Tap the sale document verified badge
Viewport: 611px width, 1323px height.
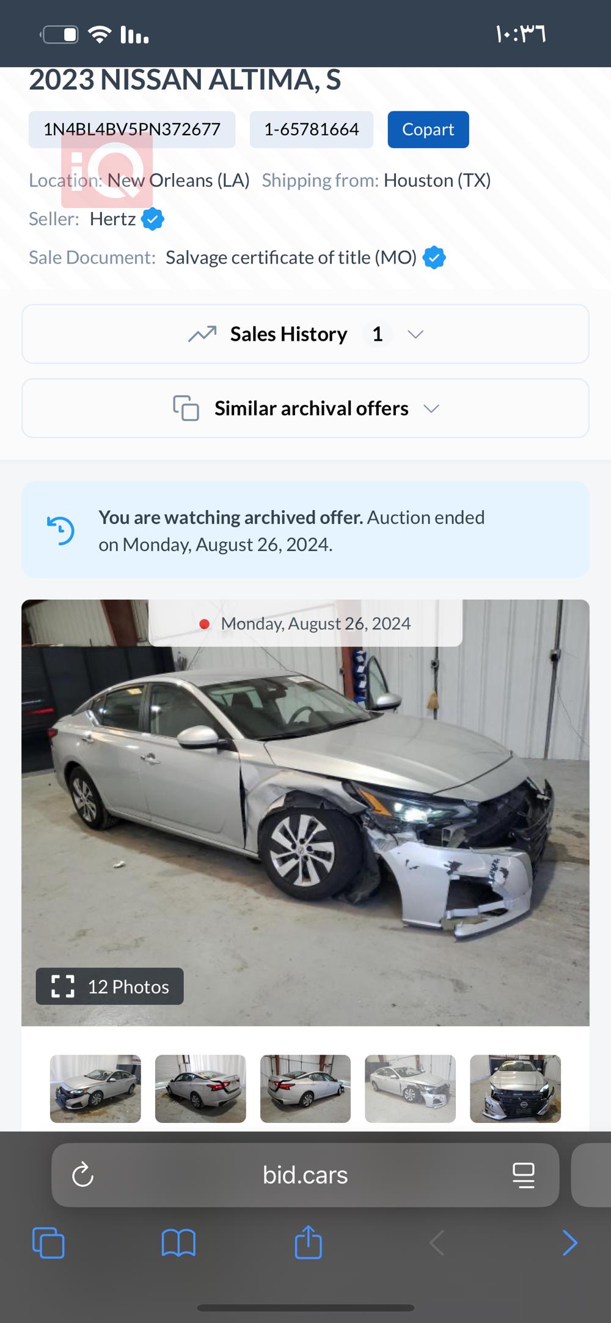click(434, 258)
